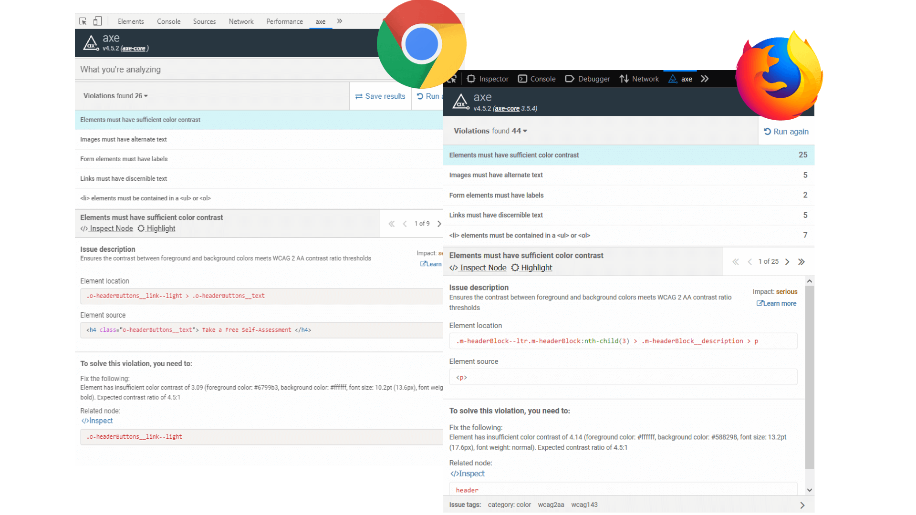
Task: Select color contrast violation row in Chrome panel
Action: coord(259,120)
